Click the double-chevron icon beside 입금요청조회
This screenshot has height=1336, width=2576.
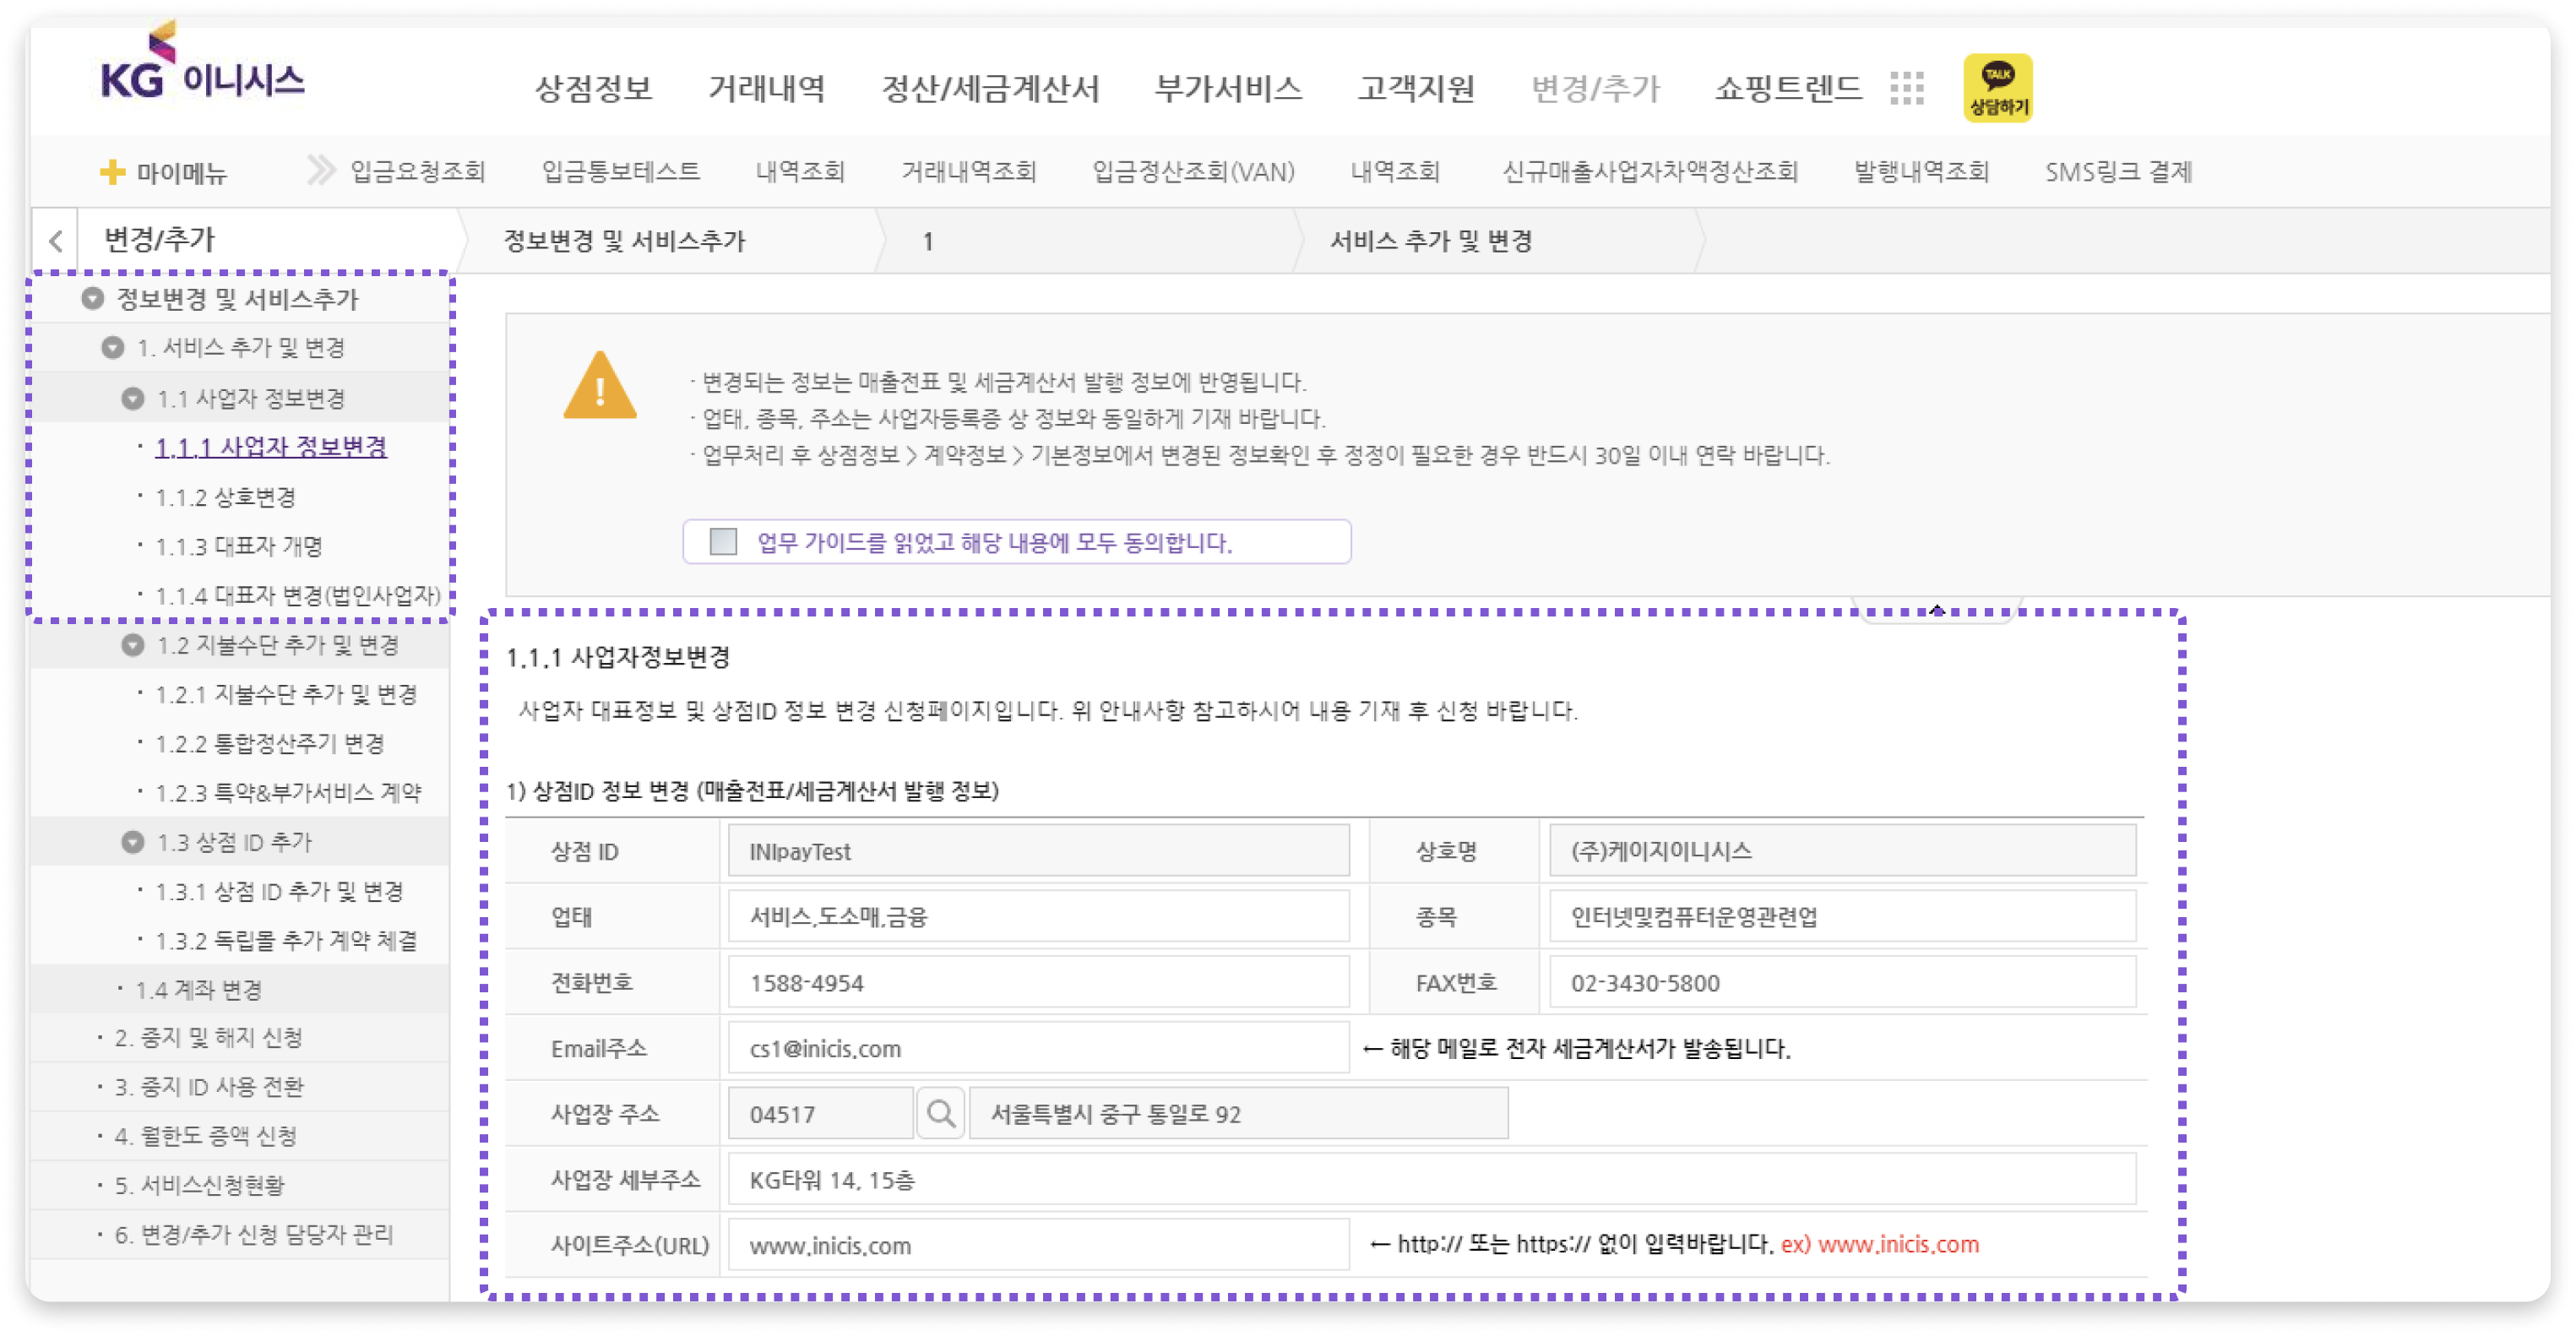pos(321,171)
